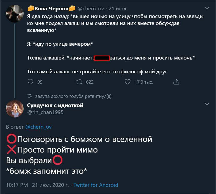Click the reply text "Поговорить с бомжом о вселенной"

84,139
